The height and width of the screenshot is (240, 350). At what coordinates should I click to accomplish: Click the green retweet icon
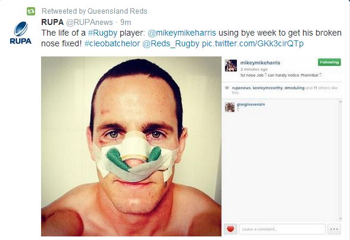[x=31, y=11]
